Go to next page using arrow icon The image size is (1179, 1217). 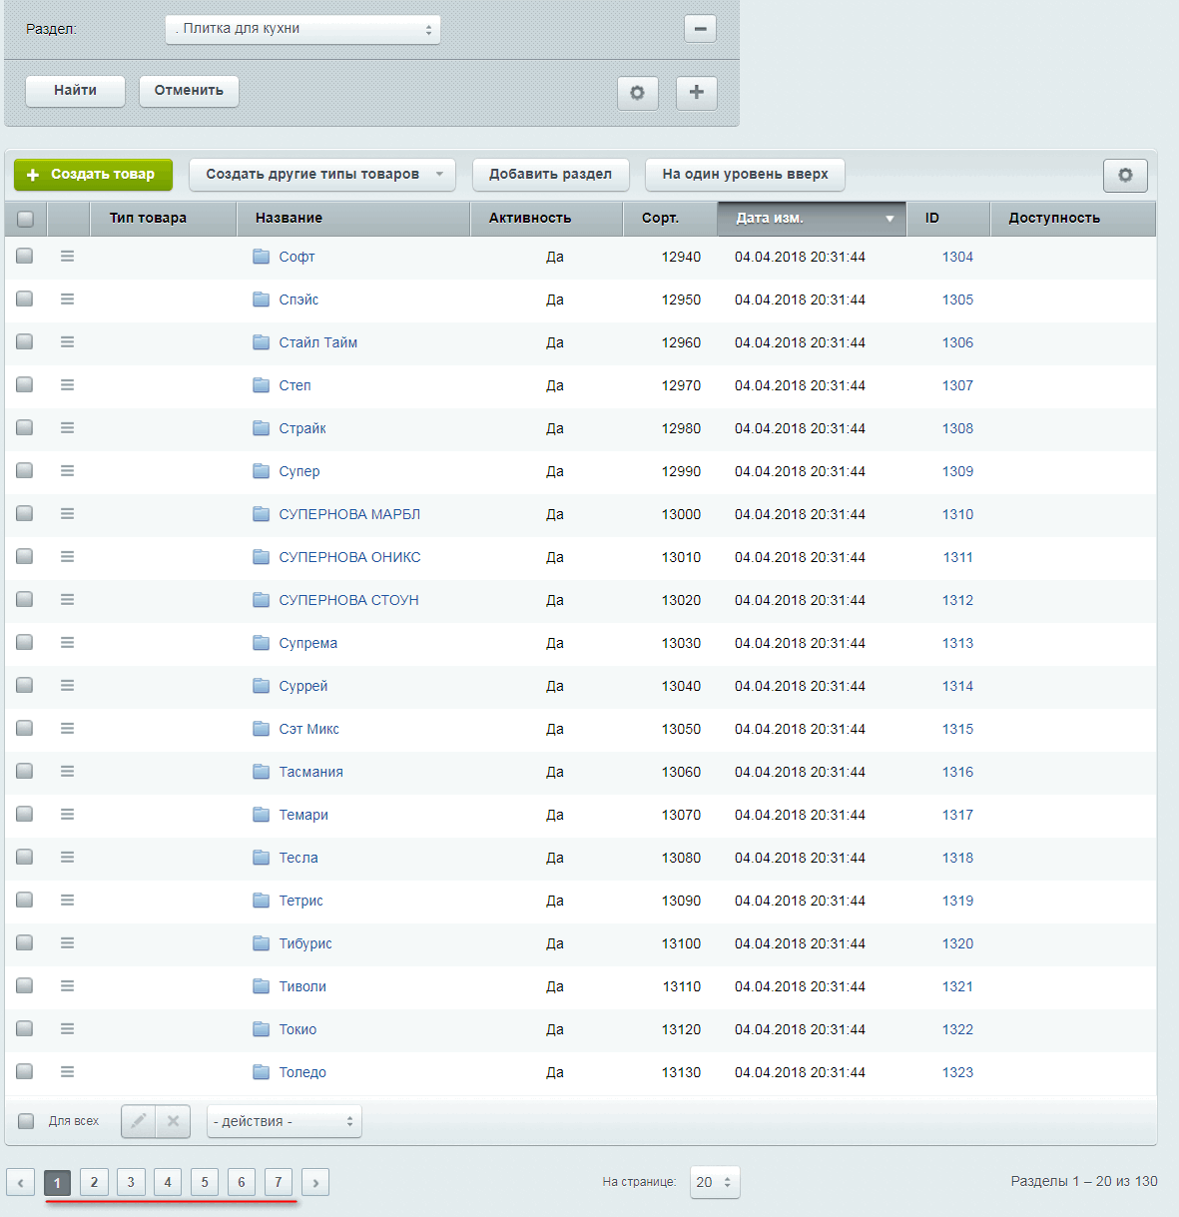coord(315,1182)
